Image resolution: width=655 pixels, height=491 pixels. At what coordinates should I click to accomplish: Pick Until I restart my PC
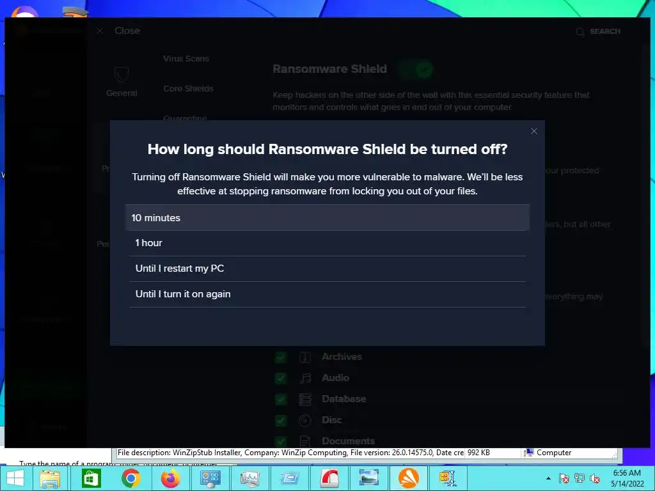pos(327,269)
